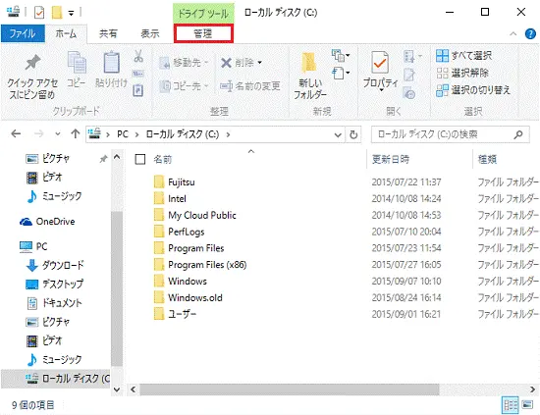Click すべて選択 to select all items
This screenshot has height=415, width=540.
pos(463,55)
